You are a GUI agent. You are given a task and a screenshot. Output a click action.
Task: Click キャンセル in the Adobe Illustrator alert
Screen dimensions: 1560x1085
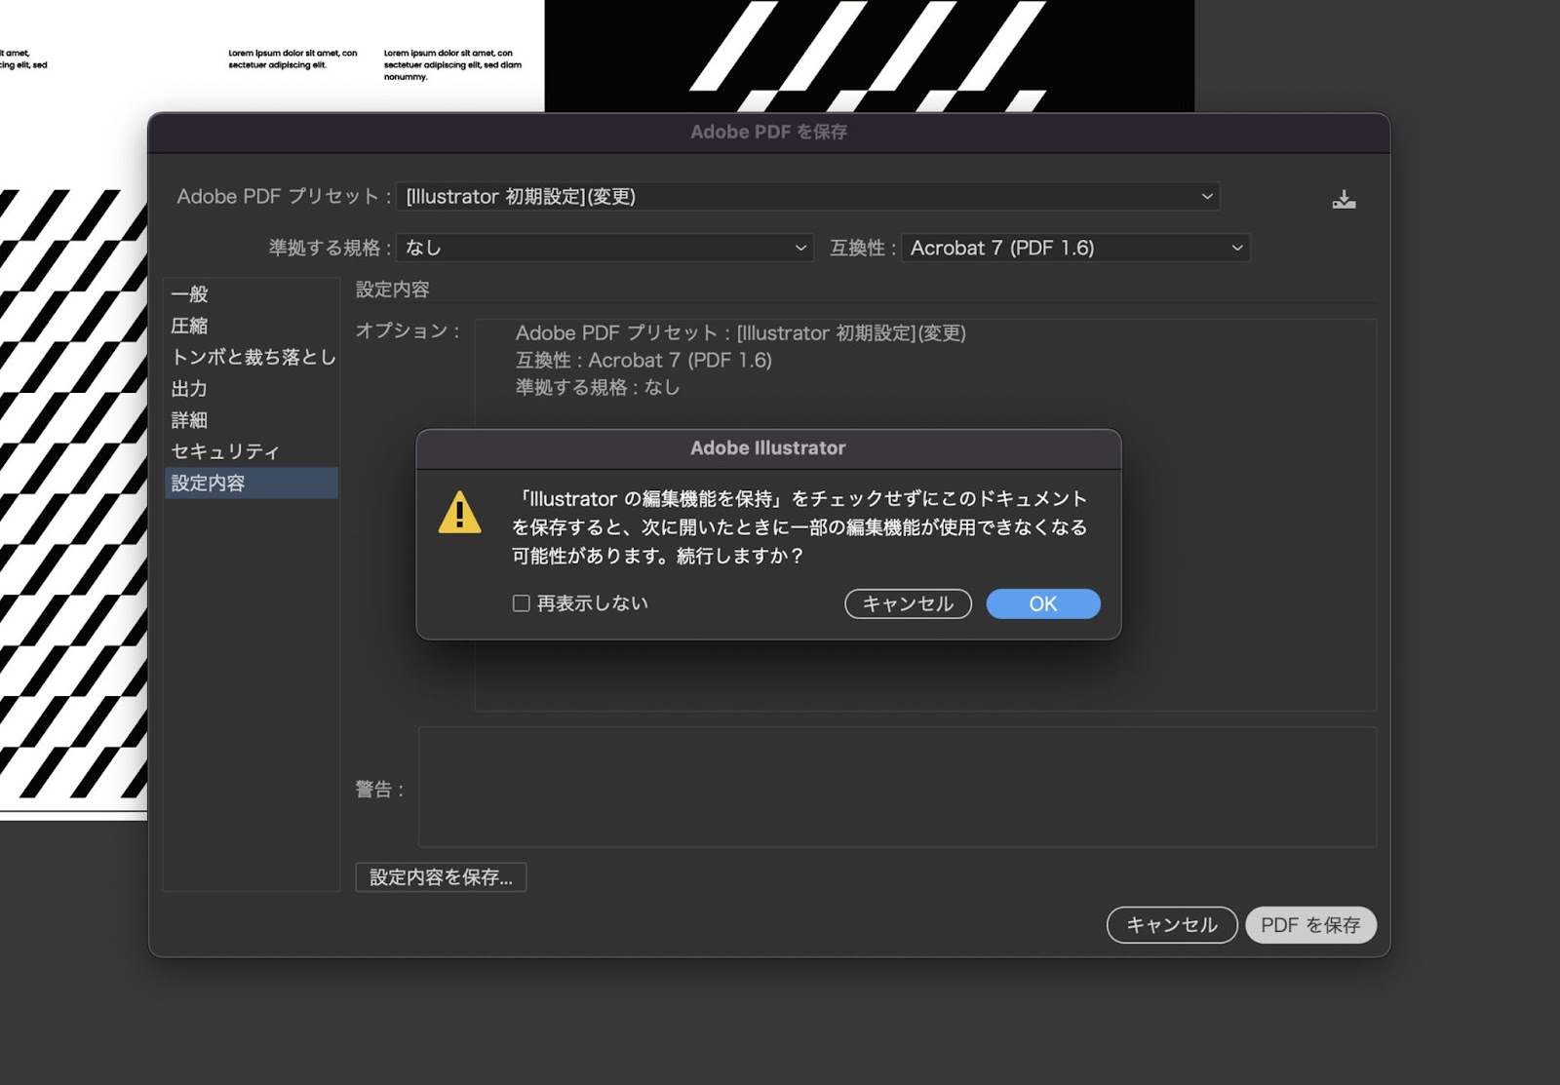click(908, 603)
